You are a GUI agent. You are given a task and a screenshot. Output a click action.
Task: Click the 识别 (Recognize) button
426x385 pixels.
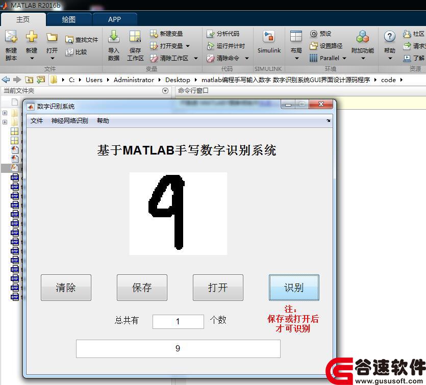coord(294,288)
